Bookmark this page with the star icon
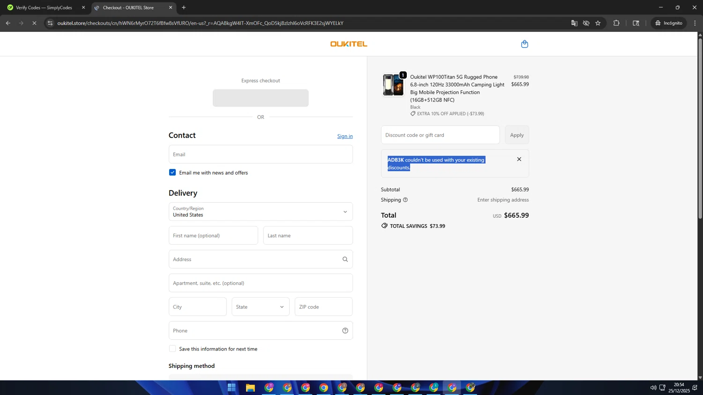This screenshot has height=395, width=703. pos(598,23)
